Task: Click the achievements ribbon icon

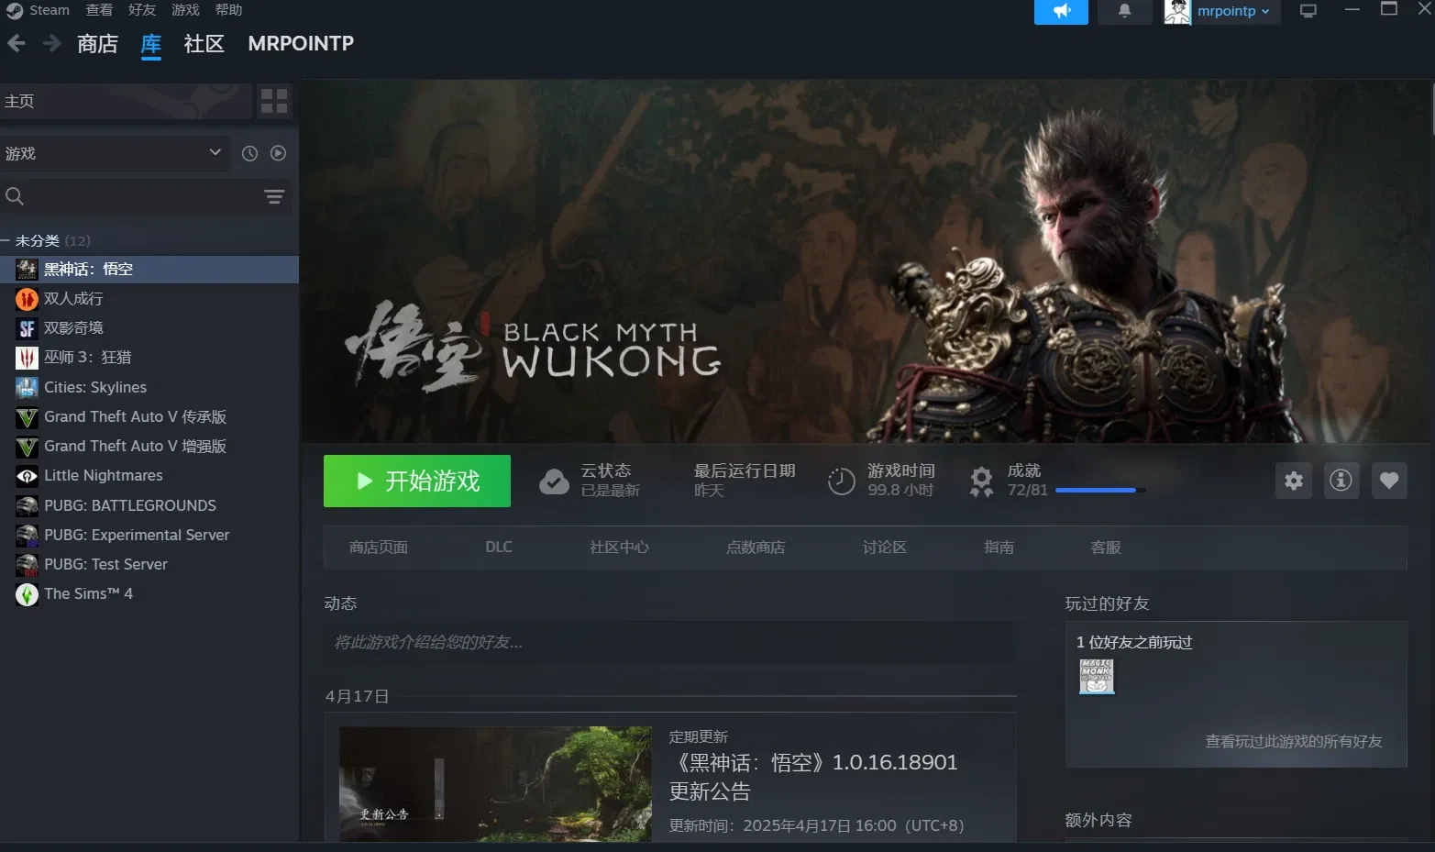Action: pyautogui.click(x=982, y=481)
